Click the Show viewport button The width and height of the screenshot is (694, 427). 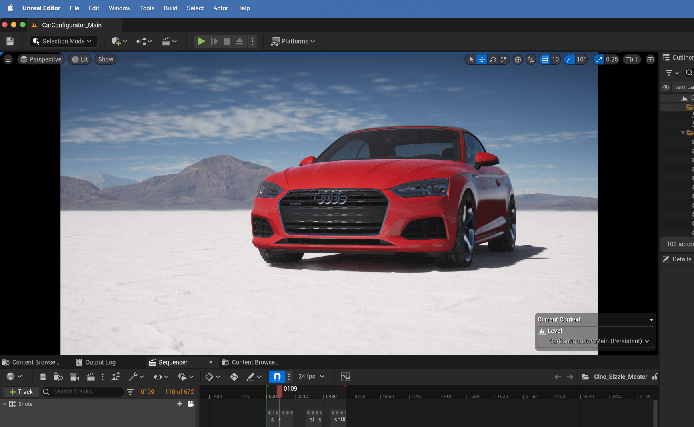point(106,60)
